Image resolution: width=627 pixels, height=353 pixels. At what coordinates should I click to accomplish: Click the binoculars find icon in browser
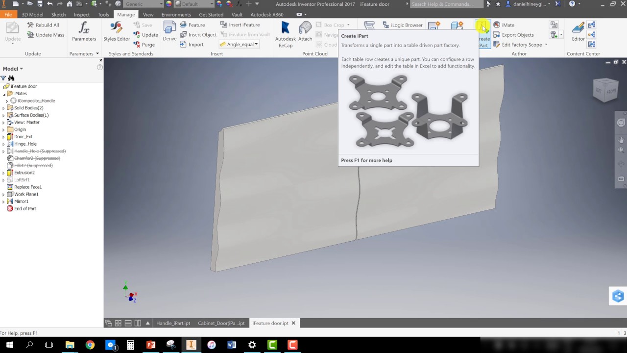11,78
